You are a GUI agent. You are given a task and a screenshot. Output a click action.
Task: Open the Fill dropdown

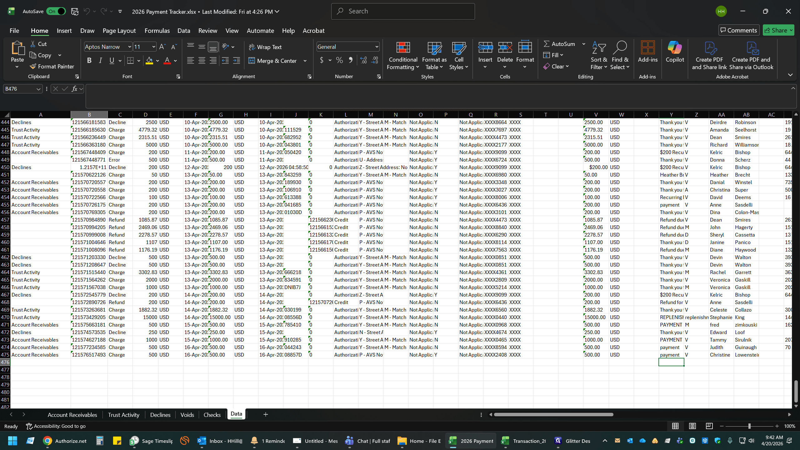[x=553, y=55]
